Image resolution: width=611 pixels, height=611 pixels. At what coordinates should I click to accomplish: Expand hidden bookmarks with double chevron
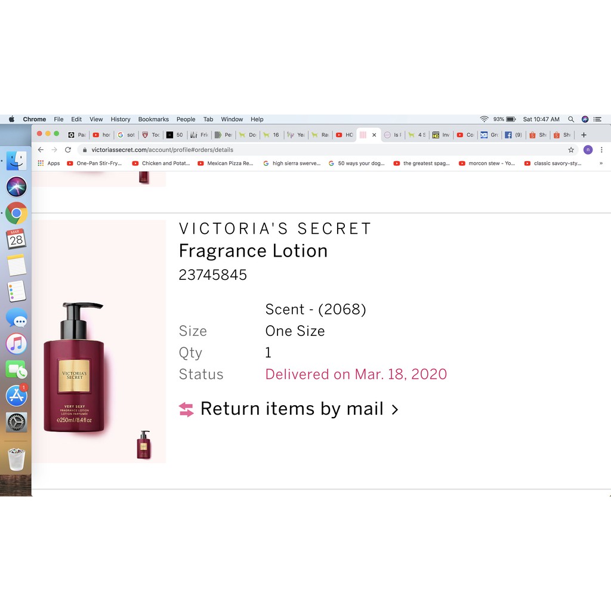point(601,163)
